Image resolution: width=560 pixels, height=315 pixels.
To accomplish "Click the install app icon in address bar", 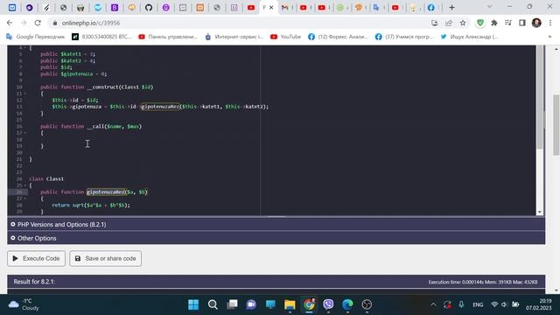I will [x=434, y=23].
